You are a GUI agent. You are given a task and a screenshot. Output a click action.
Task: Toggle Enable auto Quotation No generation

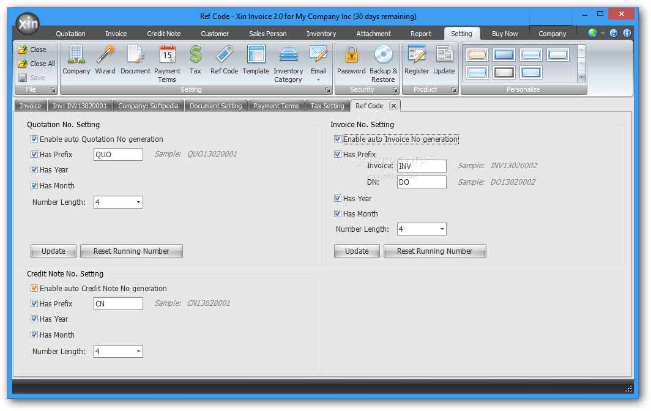(34, 139)
